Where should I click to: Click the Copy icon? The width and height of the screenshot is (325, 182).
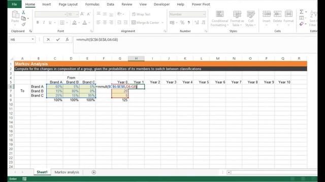(23, 18)
